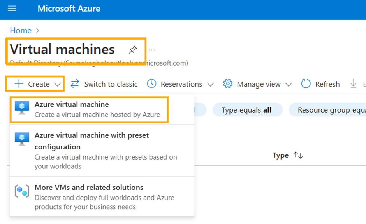Screen dimensions: 366x224
Task: Expand the Reservations dropdown chevron
Action: 211,84
